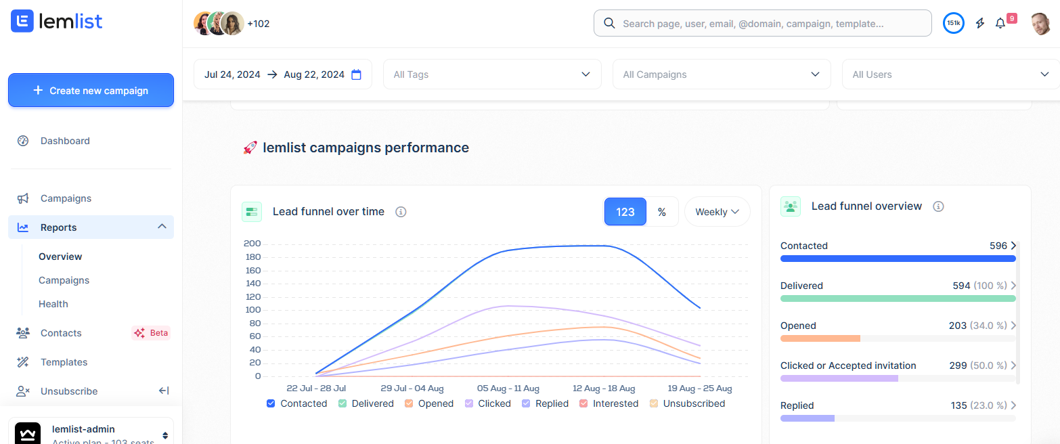Switch chart to percentage view
This screenshot has width=1060, height=444.
[x=662, y=212]
